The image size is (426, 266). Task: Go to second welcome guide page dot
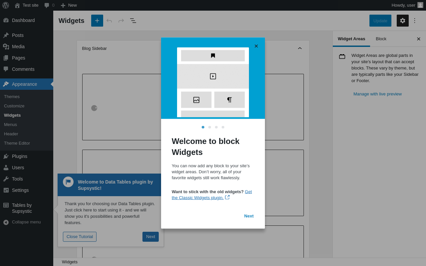coord(210,127)
